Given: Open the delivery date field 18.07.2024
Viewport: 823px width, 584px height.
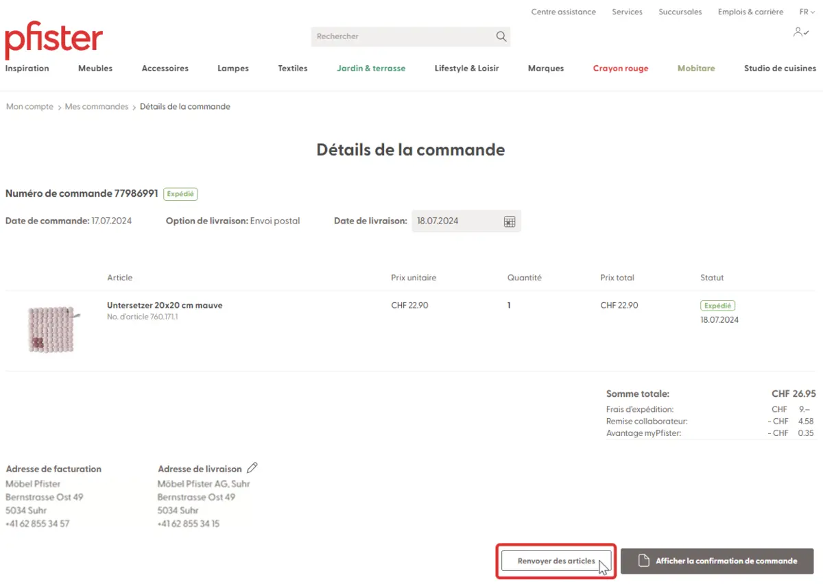Looking at the screenshot, I should click(456, 221).
